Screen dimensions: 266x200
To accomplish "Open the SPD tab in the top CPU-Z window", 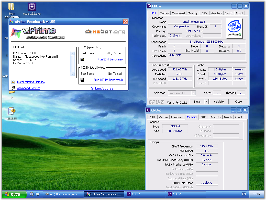I will [204, 13].
